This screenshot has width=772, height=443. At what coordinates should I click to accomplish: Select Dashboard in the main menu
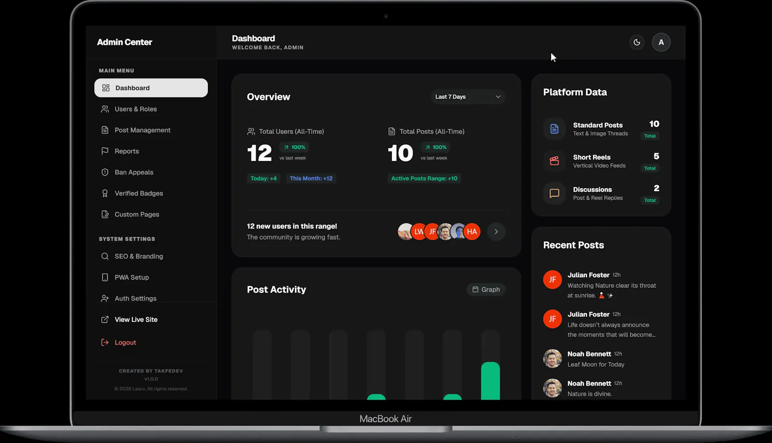[x=151, y=88]
